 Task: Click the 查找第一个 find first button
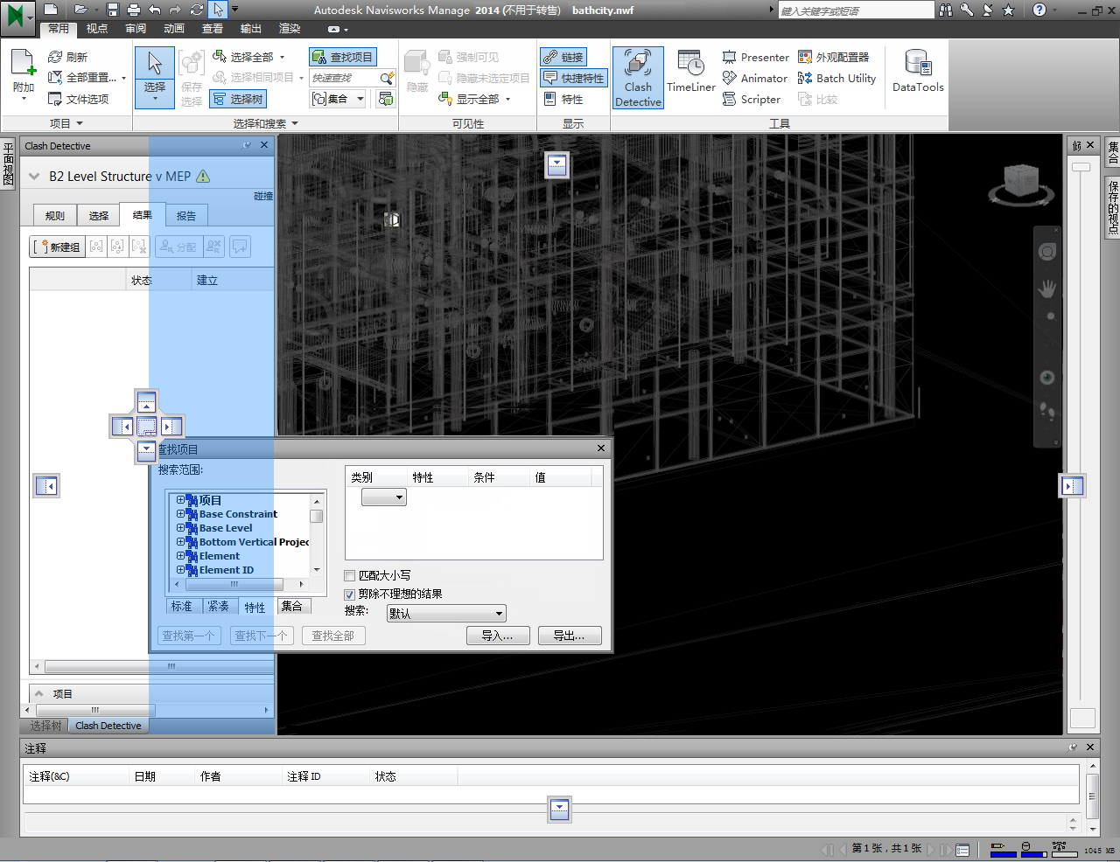tap(189, 636)
